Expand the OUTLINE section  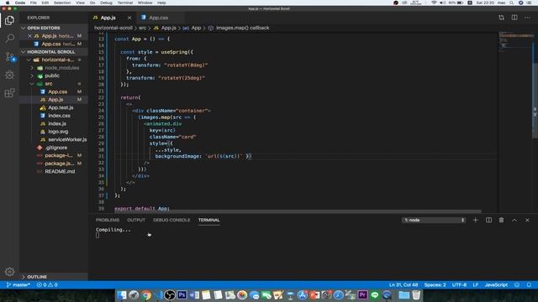(x=54, y=277)
